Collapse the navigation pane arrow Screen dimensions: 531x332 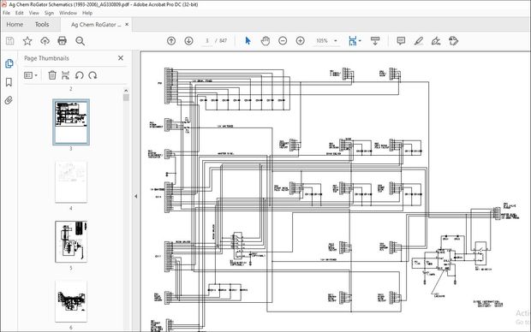point(136,196)
